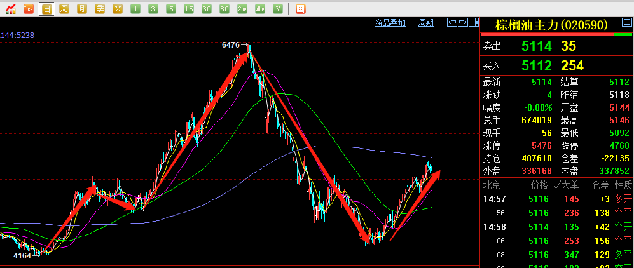Image resolution: width=634 pixels, height=268 pixels.
Task: Click the 跌停 value 4760
Action: pyautogui.click(x=619, y=145)
